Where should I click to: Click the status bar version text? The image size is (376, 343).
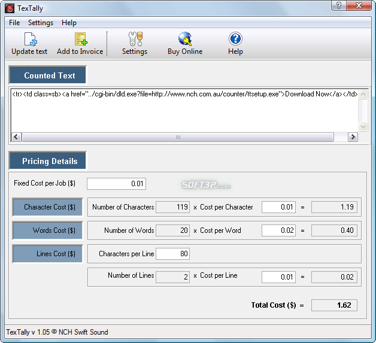57,332
